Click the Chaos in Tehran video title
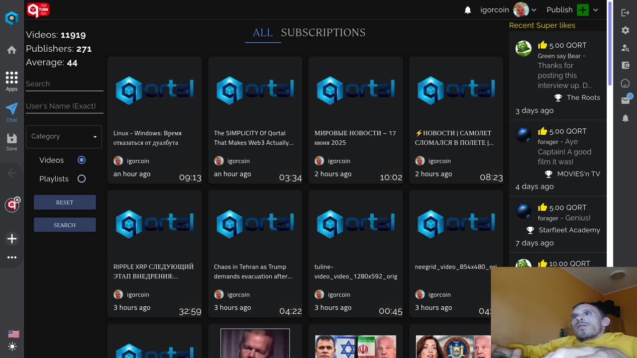 click(253, 271)
